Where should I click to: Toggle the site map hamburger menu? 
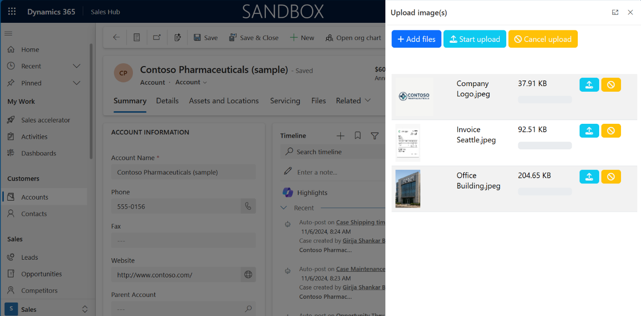[x=8, y=33]
